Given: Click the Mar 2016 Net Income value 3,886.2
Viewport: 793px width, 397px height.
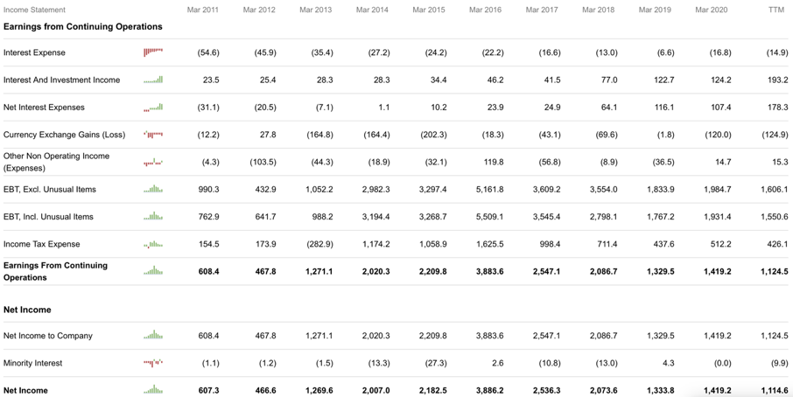Looking at the screenshot, I should tap(489, 390).
